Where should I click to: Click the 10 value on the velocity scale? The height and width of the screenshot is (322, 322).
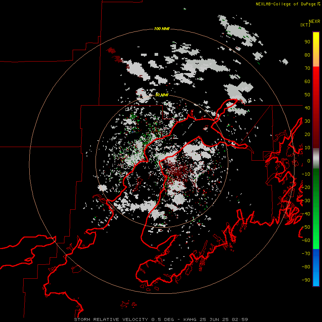(307, 148)
